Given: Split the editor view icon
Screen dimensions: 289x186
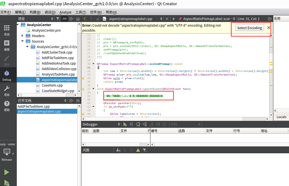Looking at the screenshot, I should (270, 19).
